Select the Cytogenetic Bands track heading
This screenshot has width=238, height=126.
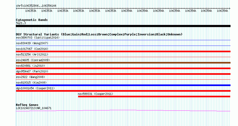click(32, 20)
